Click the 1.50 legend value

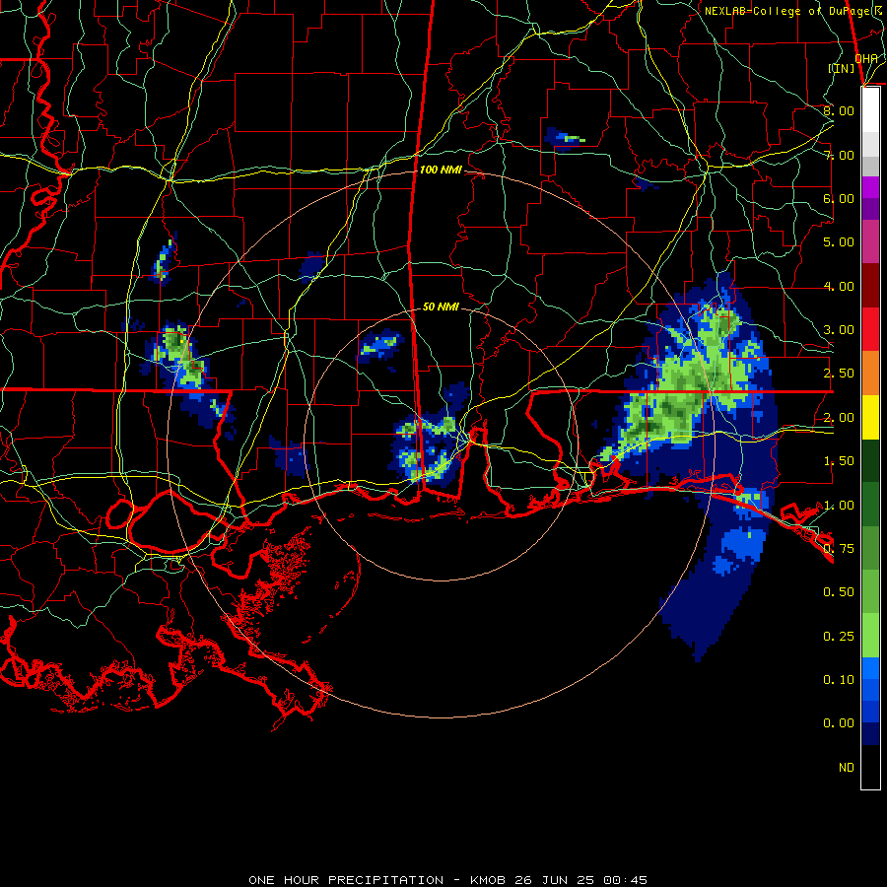tap(839, 461)
